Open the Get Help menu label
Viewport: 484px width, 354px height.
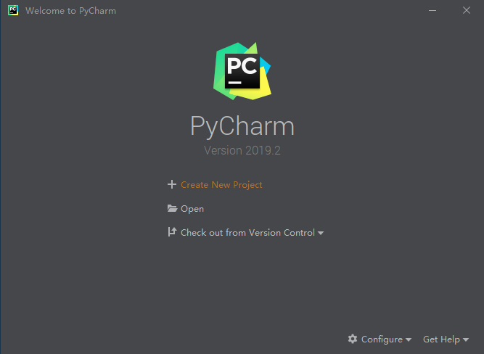[x=441, y=339]
